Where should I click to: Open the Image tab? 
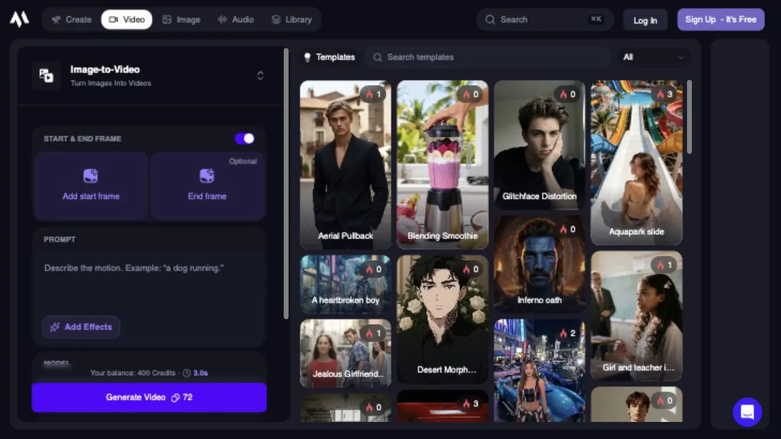tap(181, 20)
